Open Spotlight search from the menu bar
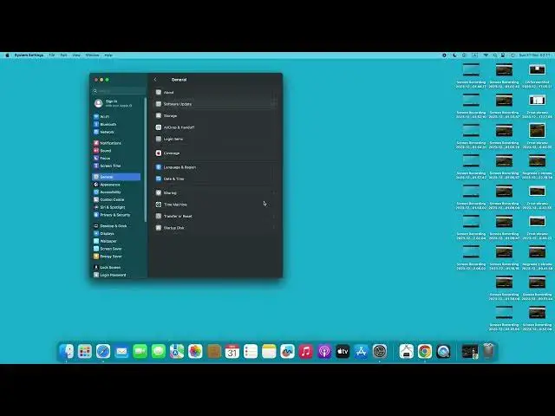The height and width of the screenshot is (416, 555). click(x=495, y=55)
